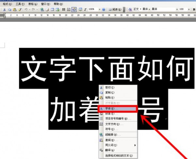Expand the 同义词 submenu

[118, 145]
